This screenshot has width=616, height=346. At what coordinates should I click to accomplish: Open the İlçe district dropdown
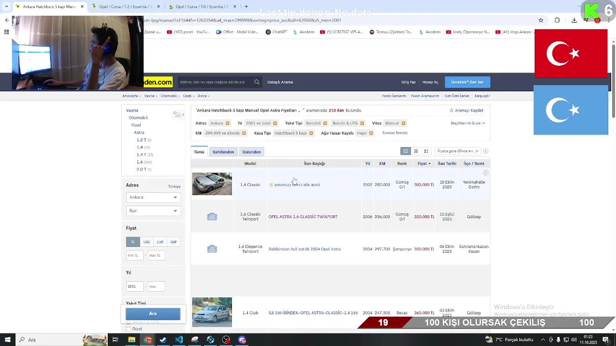pyautogui.click(x=153, y=210)
